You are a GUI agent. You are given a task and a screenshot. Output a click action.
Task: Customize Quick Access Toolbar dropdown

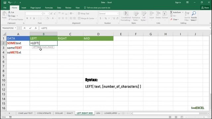pos(20,3)
